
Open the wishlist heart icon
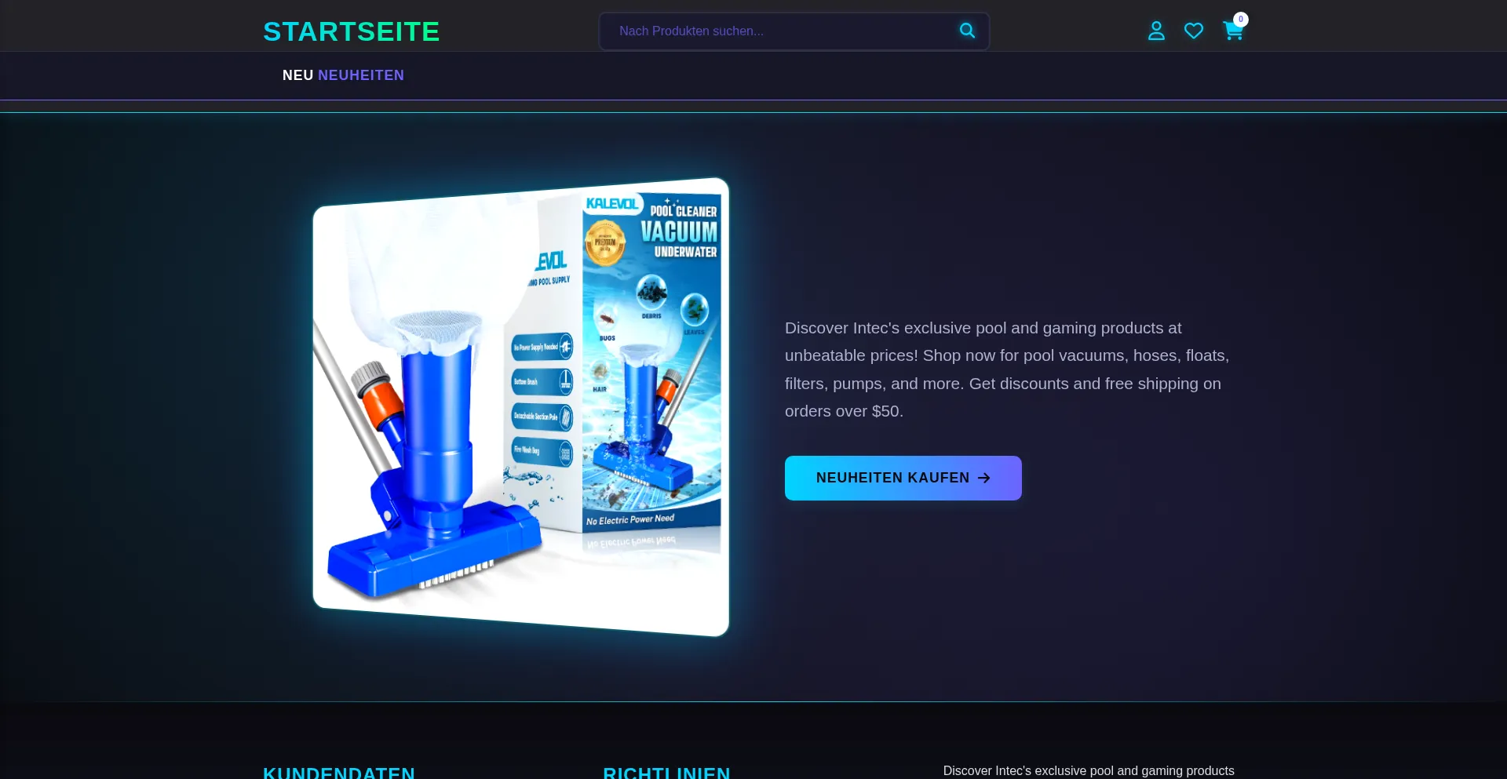(x=1194, y=31)
